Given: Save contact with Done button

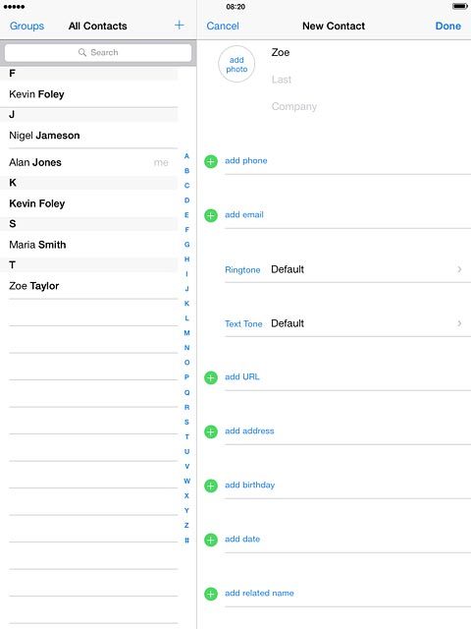Looking at the screenshot, I should click(448, 26).
